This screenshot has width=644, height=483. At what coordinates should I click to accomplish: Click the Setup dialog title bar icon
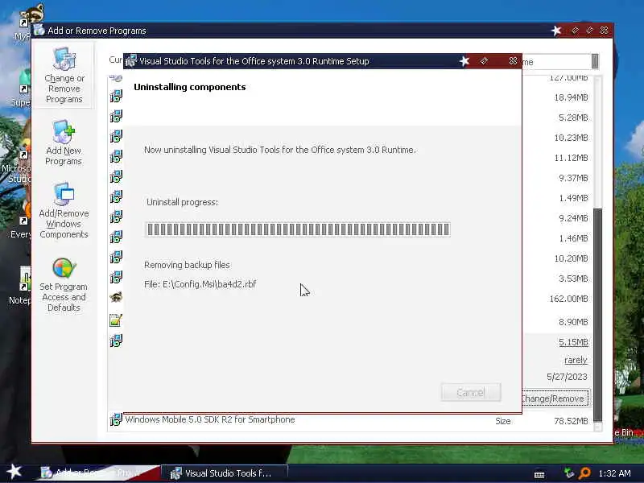click(131, 61)
